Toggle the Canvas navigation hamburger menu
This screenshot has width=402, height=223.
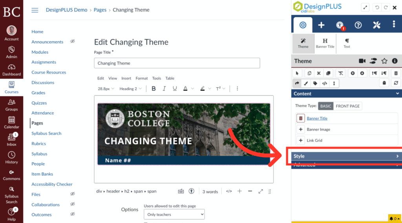[x=35, y=10]
